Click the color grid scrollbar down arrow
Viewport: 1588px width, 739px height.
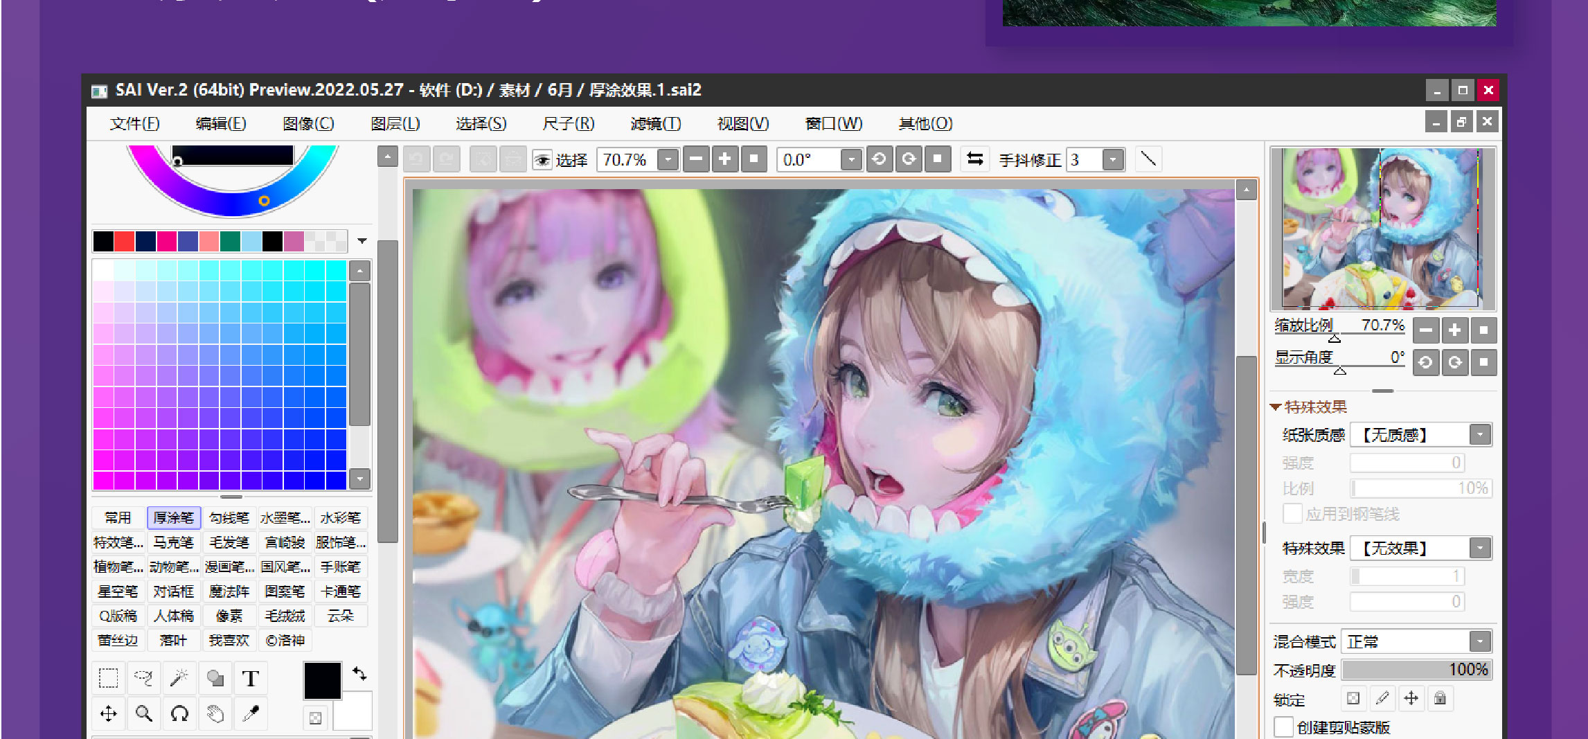point(360,479)
